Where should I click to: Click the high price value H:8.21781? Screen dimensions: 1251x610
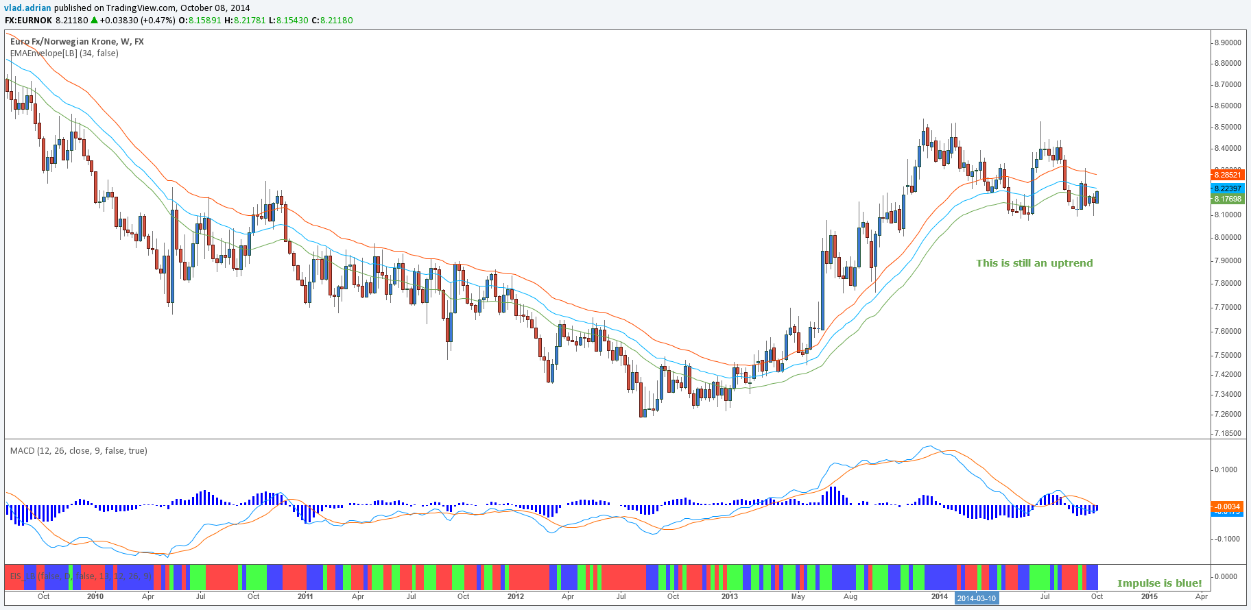(x=245, y=21)
